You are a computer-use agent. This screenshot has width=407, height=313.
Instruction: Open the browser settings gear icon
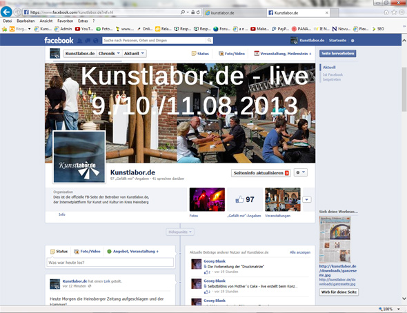[x=401, y=12]
